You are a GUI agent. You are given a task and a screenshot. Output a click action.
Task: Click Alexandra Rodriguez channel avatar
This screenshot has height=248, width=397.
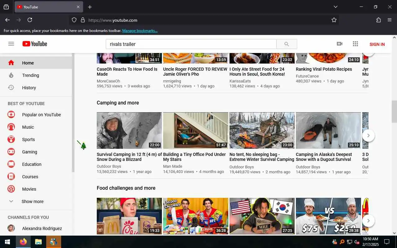(x=11, y=228)
